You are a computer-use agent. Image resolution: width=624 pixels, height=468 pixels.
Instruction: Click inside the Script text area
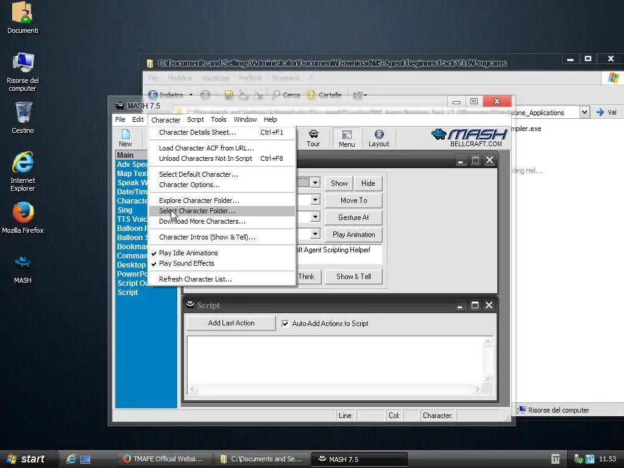(x=335, y=361)
